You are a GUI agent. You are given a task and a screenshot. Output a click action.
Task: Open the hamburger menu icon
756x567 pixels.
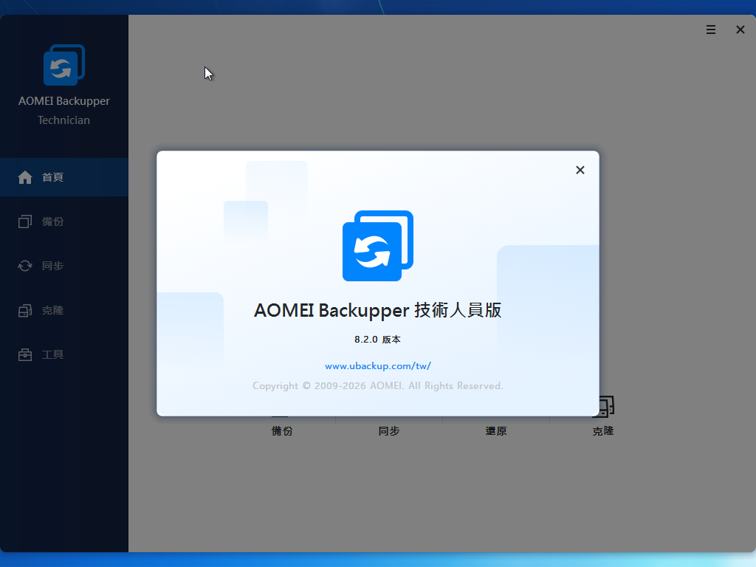pos(711,30)
